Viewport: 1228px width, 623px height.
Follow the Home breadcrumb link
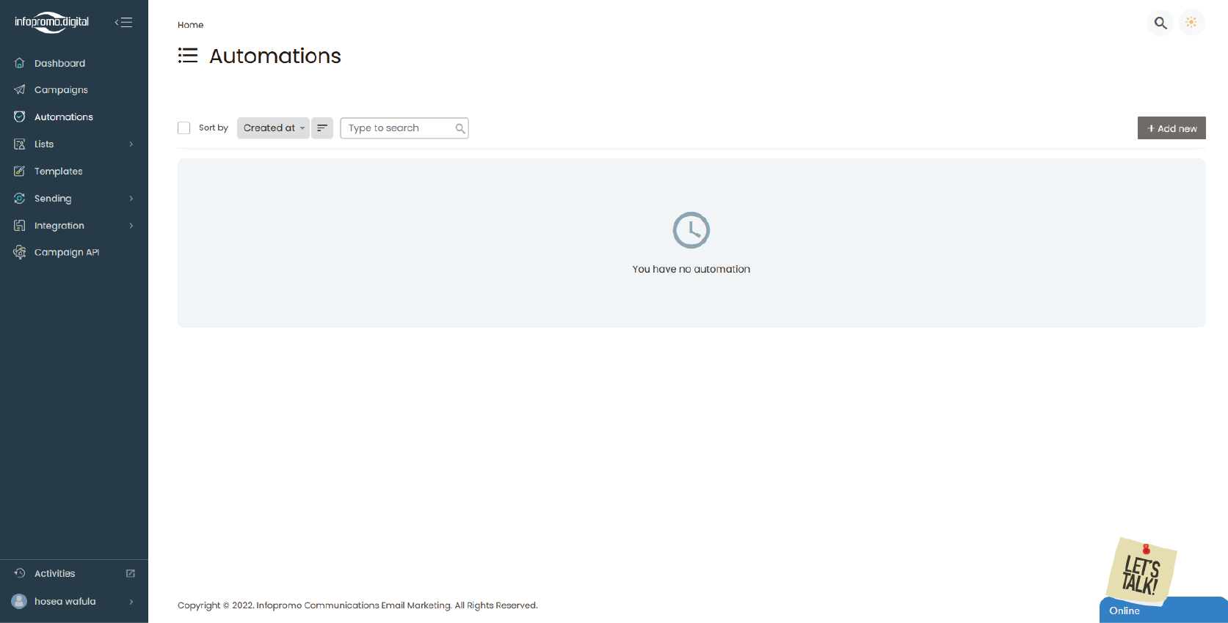coord(190,25)
